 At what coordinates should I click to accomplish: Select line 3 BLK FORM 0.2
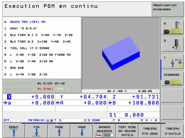click(x=37, y=42)
